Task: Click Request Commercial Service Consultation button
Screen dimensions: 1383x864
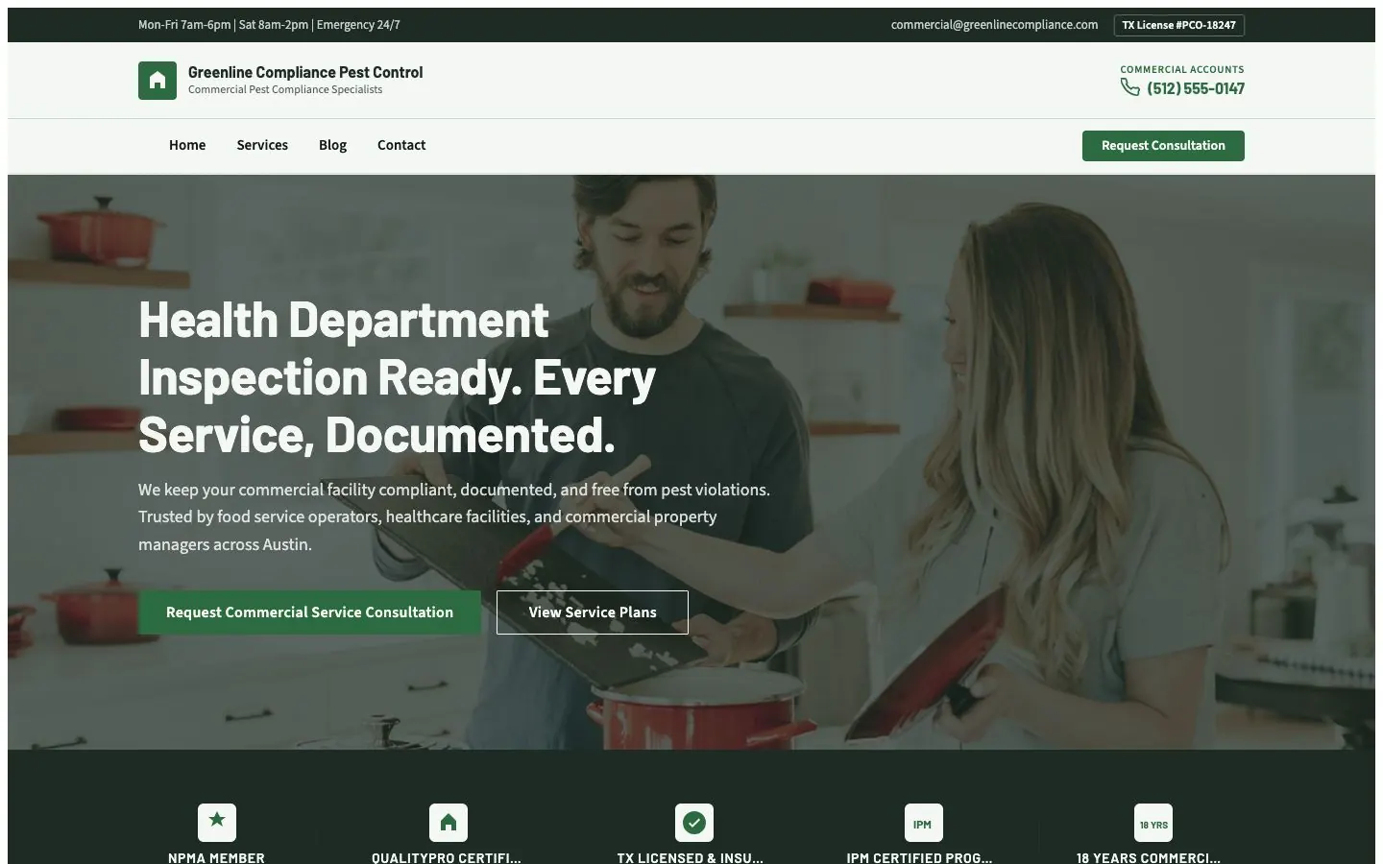Action: pyautogui.click(x=309, y=612)
